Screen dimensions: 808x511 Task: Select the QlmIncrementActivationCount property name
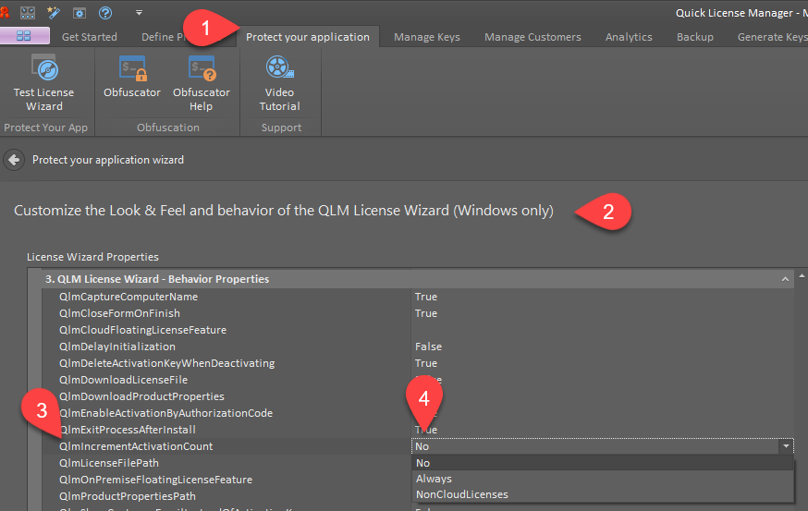pos(136,446)
